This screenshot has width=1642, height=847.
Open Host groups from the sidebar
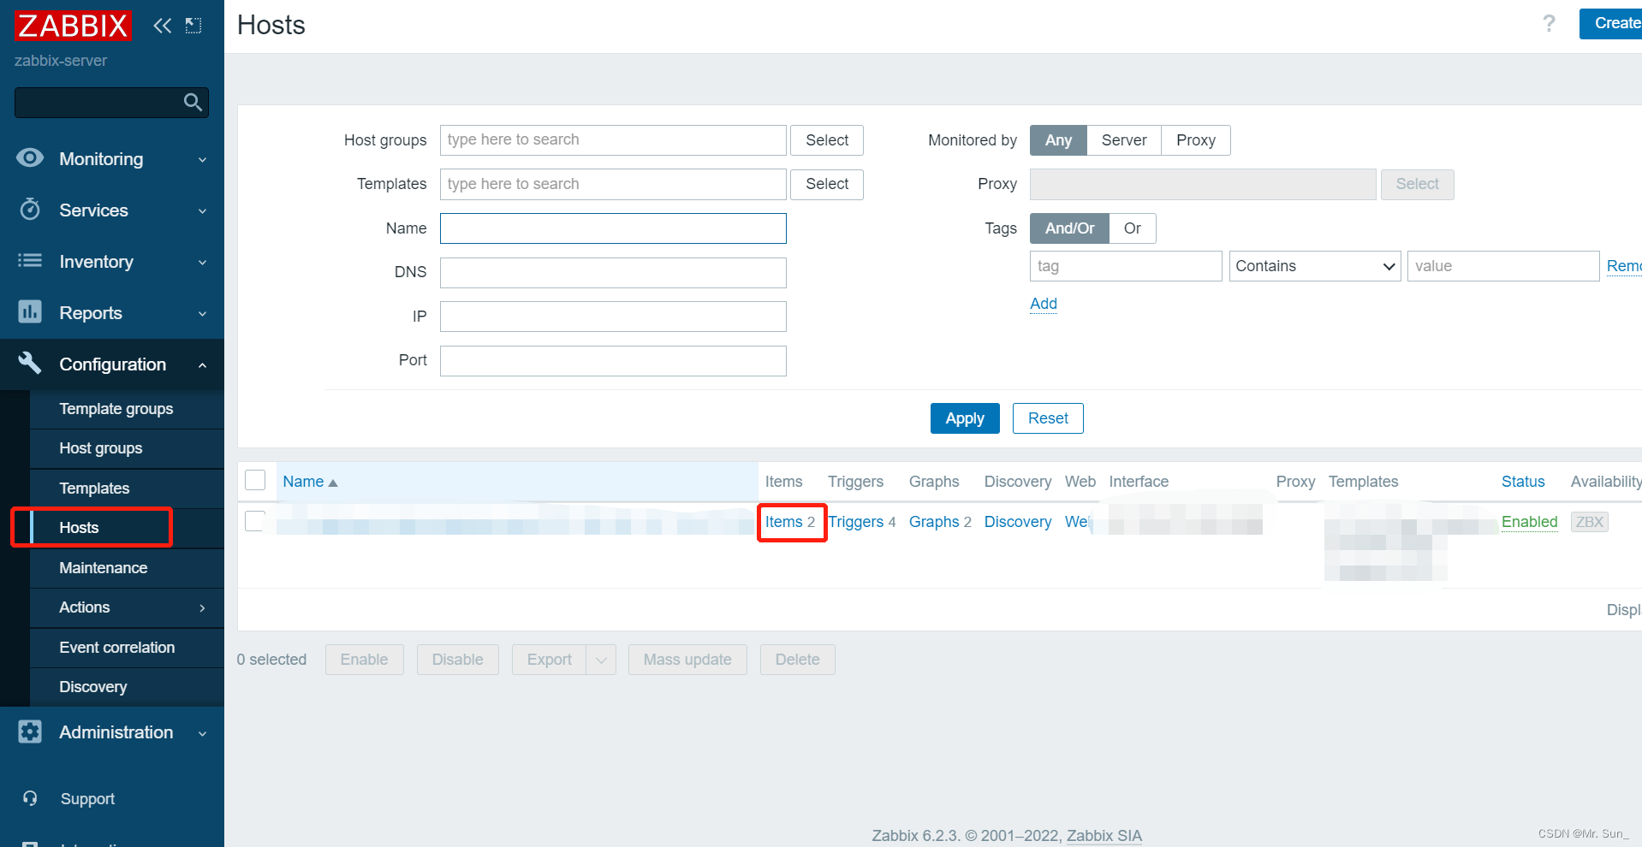[x=100, y=447]
